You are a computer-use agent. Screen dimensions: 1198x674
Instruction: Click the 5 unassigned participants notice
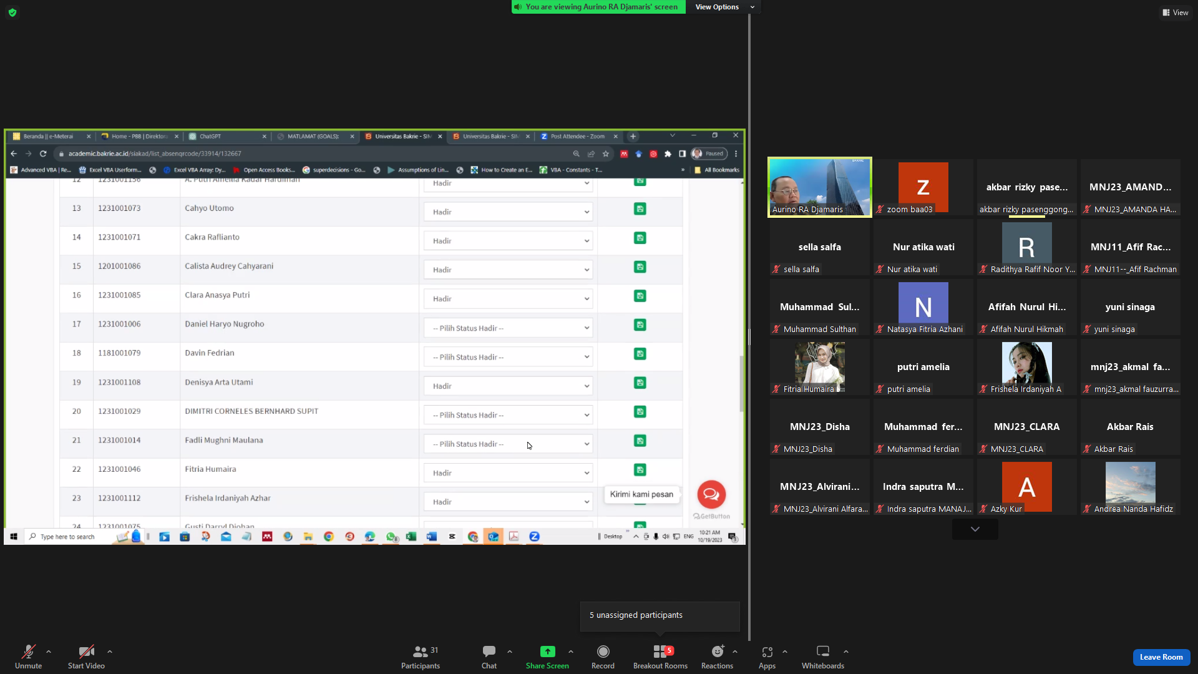coord(660,615)
